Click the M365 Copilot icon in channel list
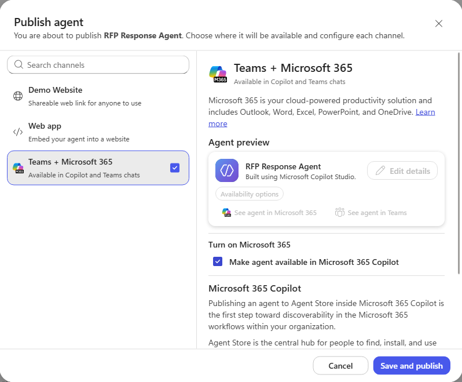 click(x=19, y=168)
